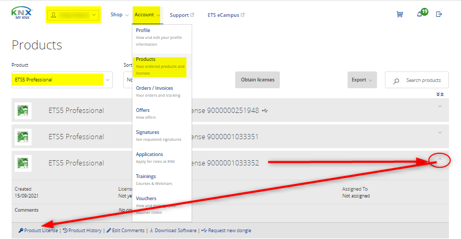The image size is (461, 239).
Task: Click thumbnail of license 9000000251948 product
Action: coord(23,110)
